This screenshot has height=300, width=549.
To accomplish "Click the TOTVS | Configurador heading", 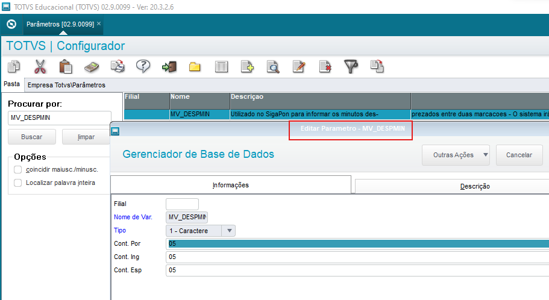I will (66, 46).
